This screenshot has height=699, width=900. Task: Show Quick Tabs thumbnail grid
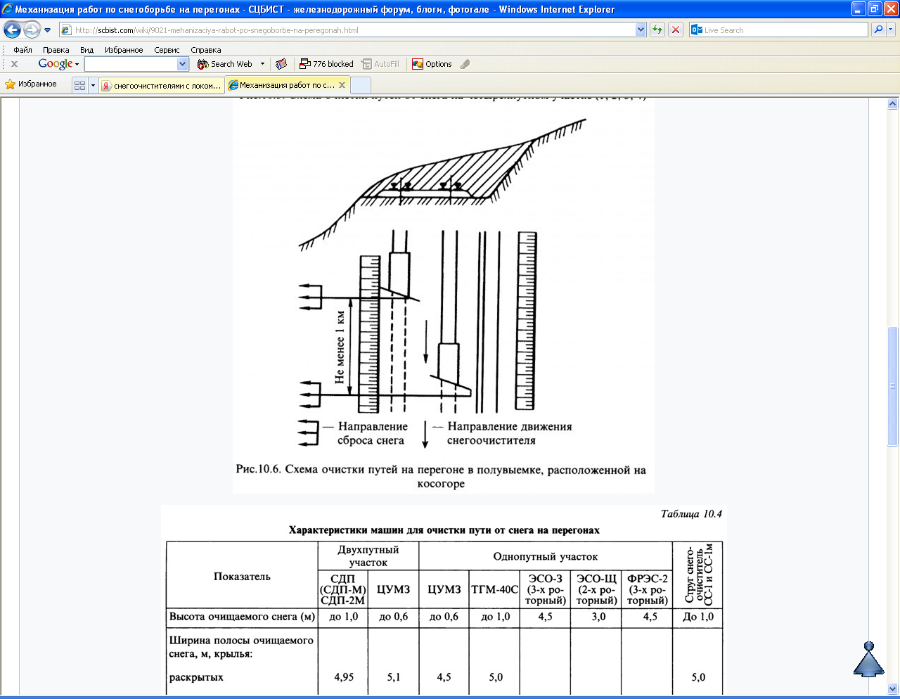[79, 85]
